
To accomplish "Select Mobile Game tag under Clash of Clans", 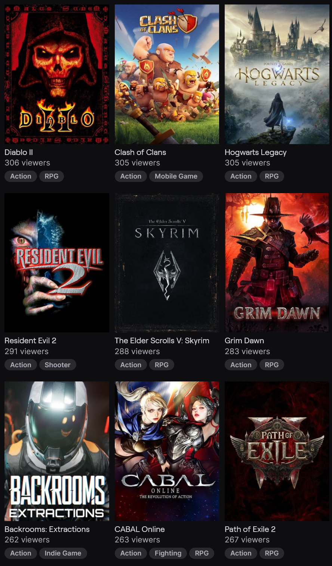I will [x=176, y=176].
